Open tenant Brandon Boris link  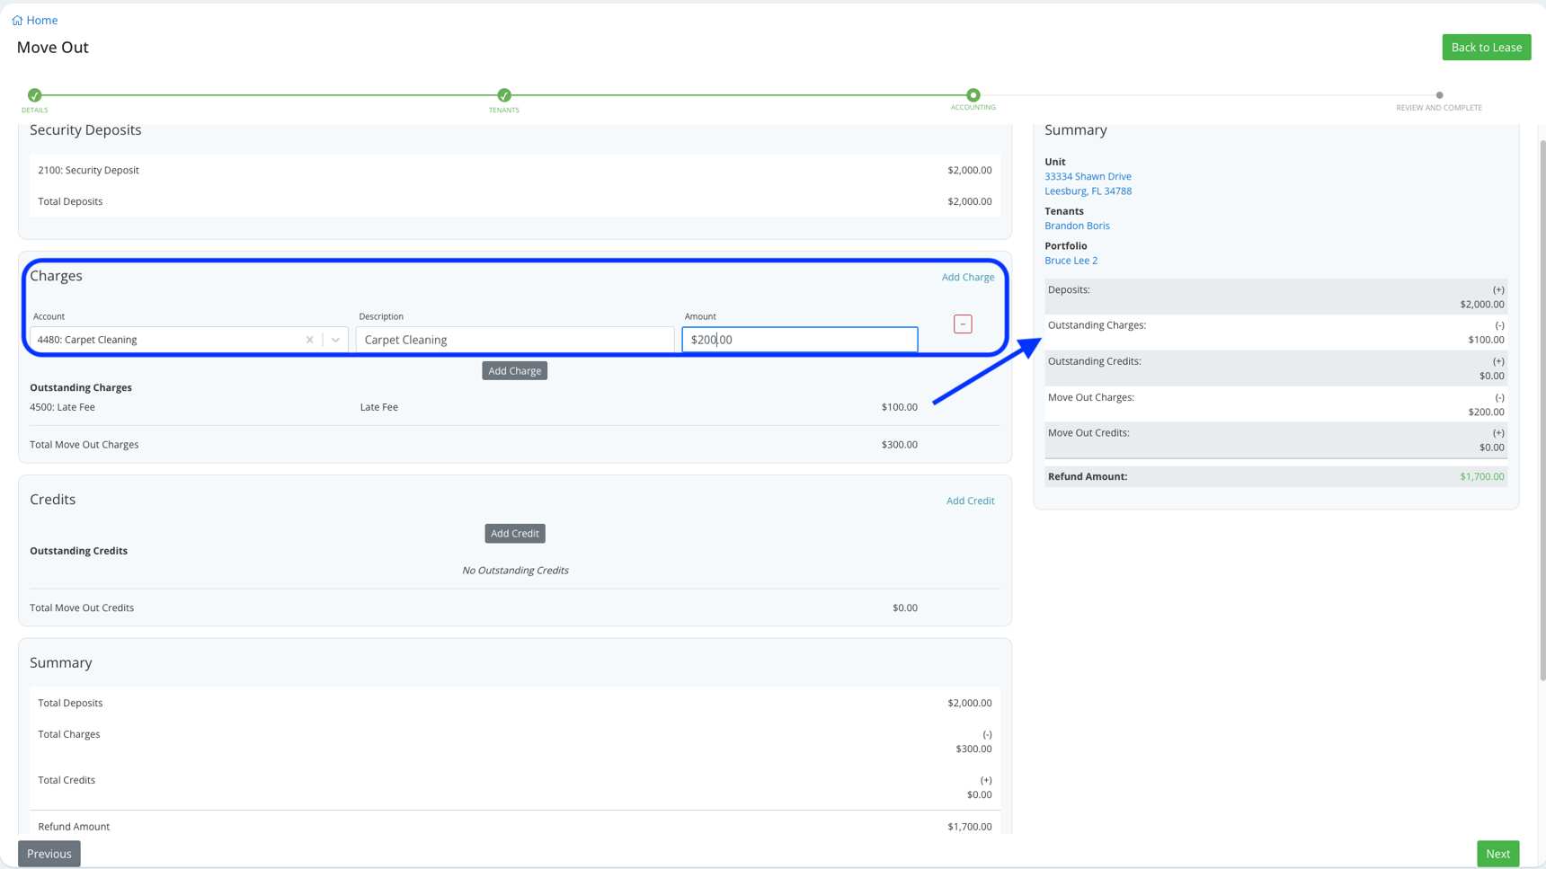[x=1077, y=226]
